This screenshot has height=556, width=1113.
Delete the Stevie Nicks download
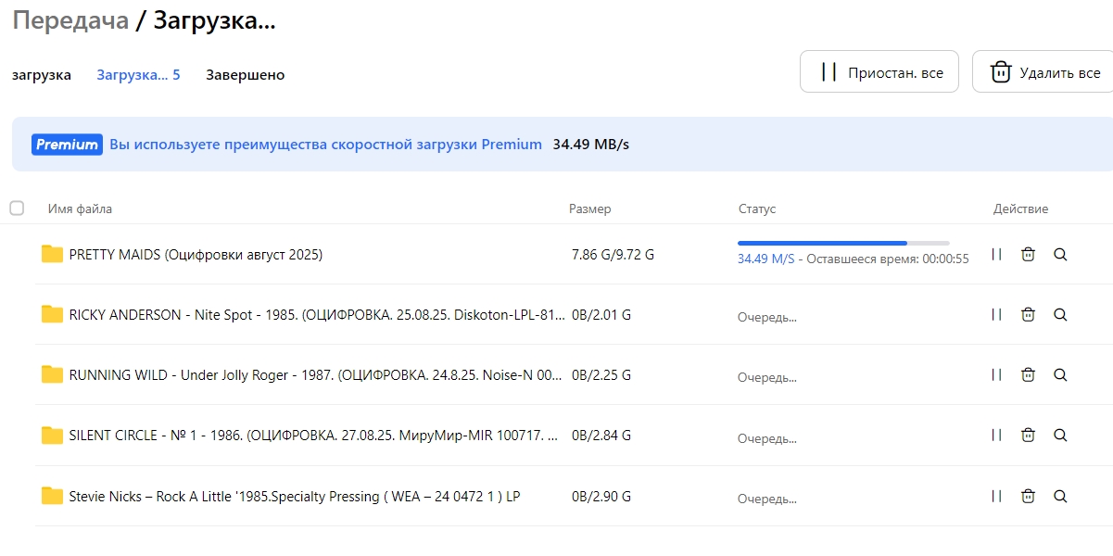click(1028, 496)
